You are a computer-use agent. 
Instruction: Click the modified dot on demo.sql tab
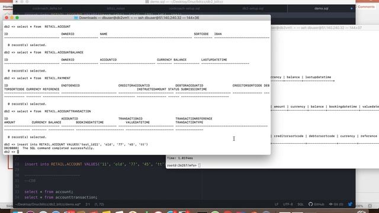pyautogui.click(x=351, y=8)
